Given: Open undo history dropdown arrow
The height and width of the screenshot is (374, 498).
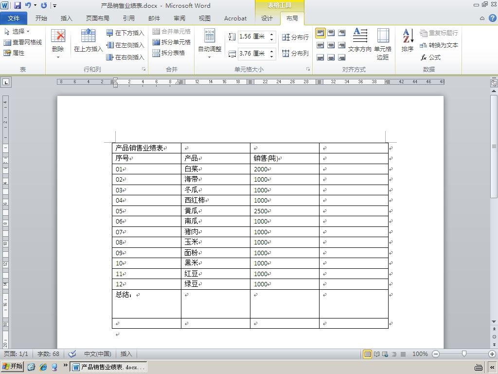Looking at the screenshot, I should (x=35, y=5).
